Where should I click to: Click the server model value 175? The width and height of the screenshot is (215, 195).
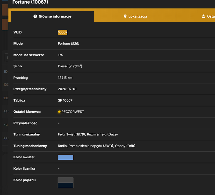[60, 55]
